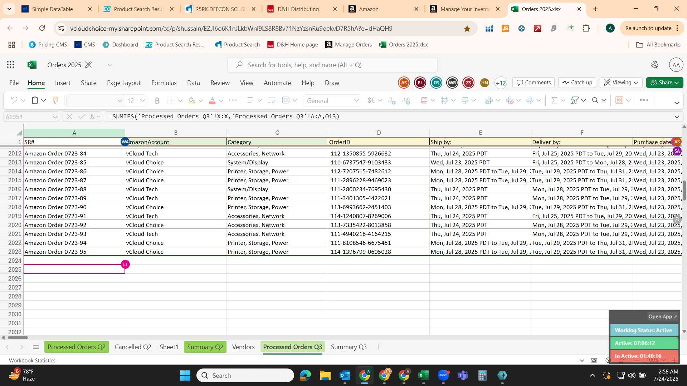687x386 pixels.
Task: Open File Explorer from taskbar
Action: click(x=325, y=375)
